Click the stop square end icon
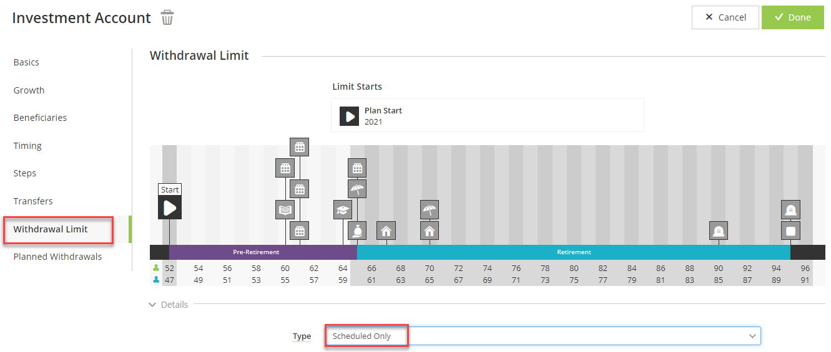This screenshot has width=831, height=352. point(790,231)
